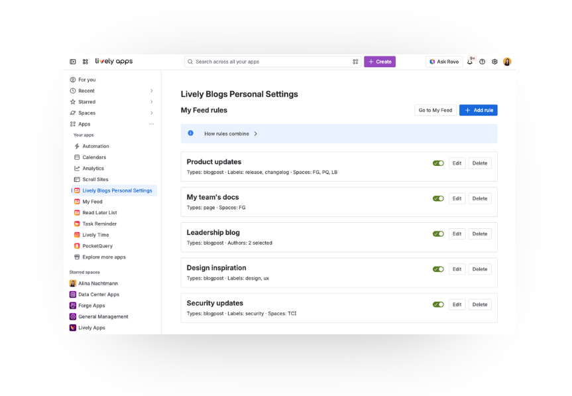Screen dimensions: 572x396
Task: Click the Analytics chart icon
Action: coord(77,168)
